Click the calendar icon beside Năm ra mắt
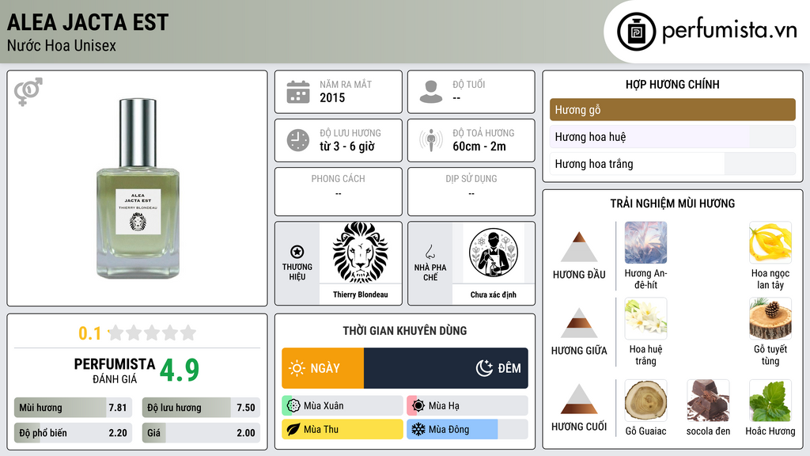Image resolution: width=810 pixels, height=456 pixels. 298,92
